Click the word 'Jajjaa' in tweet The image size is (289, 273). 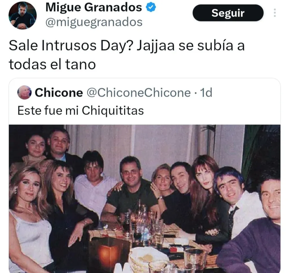click(x=155, y=46)
